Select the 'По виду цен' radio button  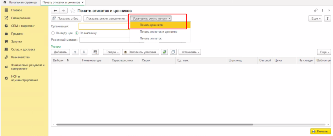[53, 33]
